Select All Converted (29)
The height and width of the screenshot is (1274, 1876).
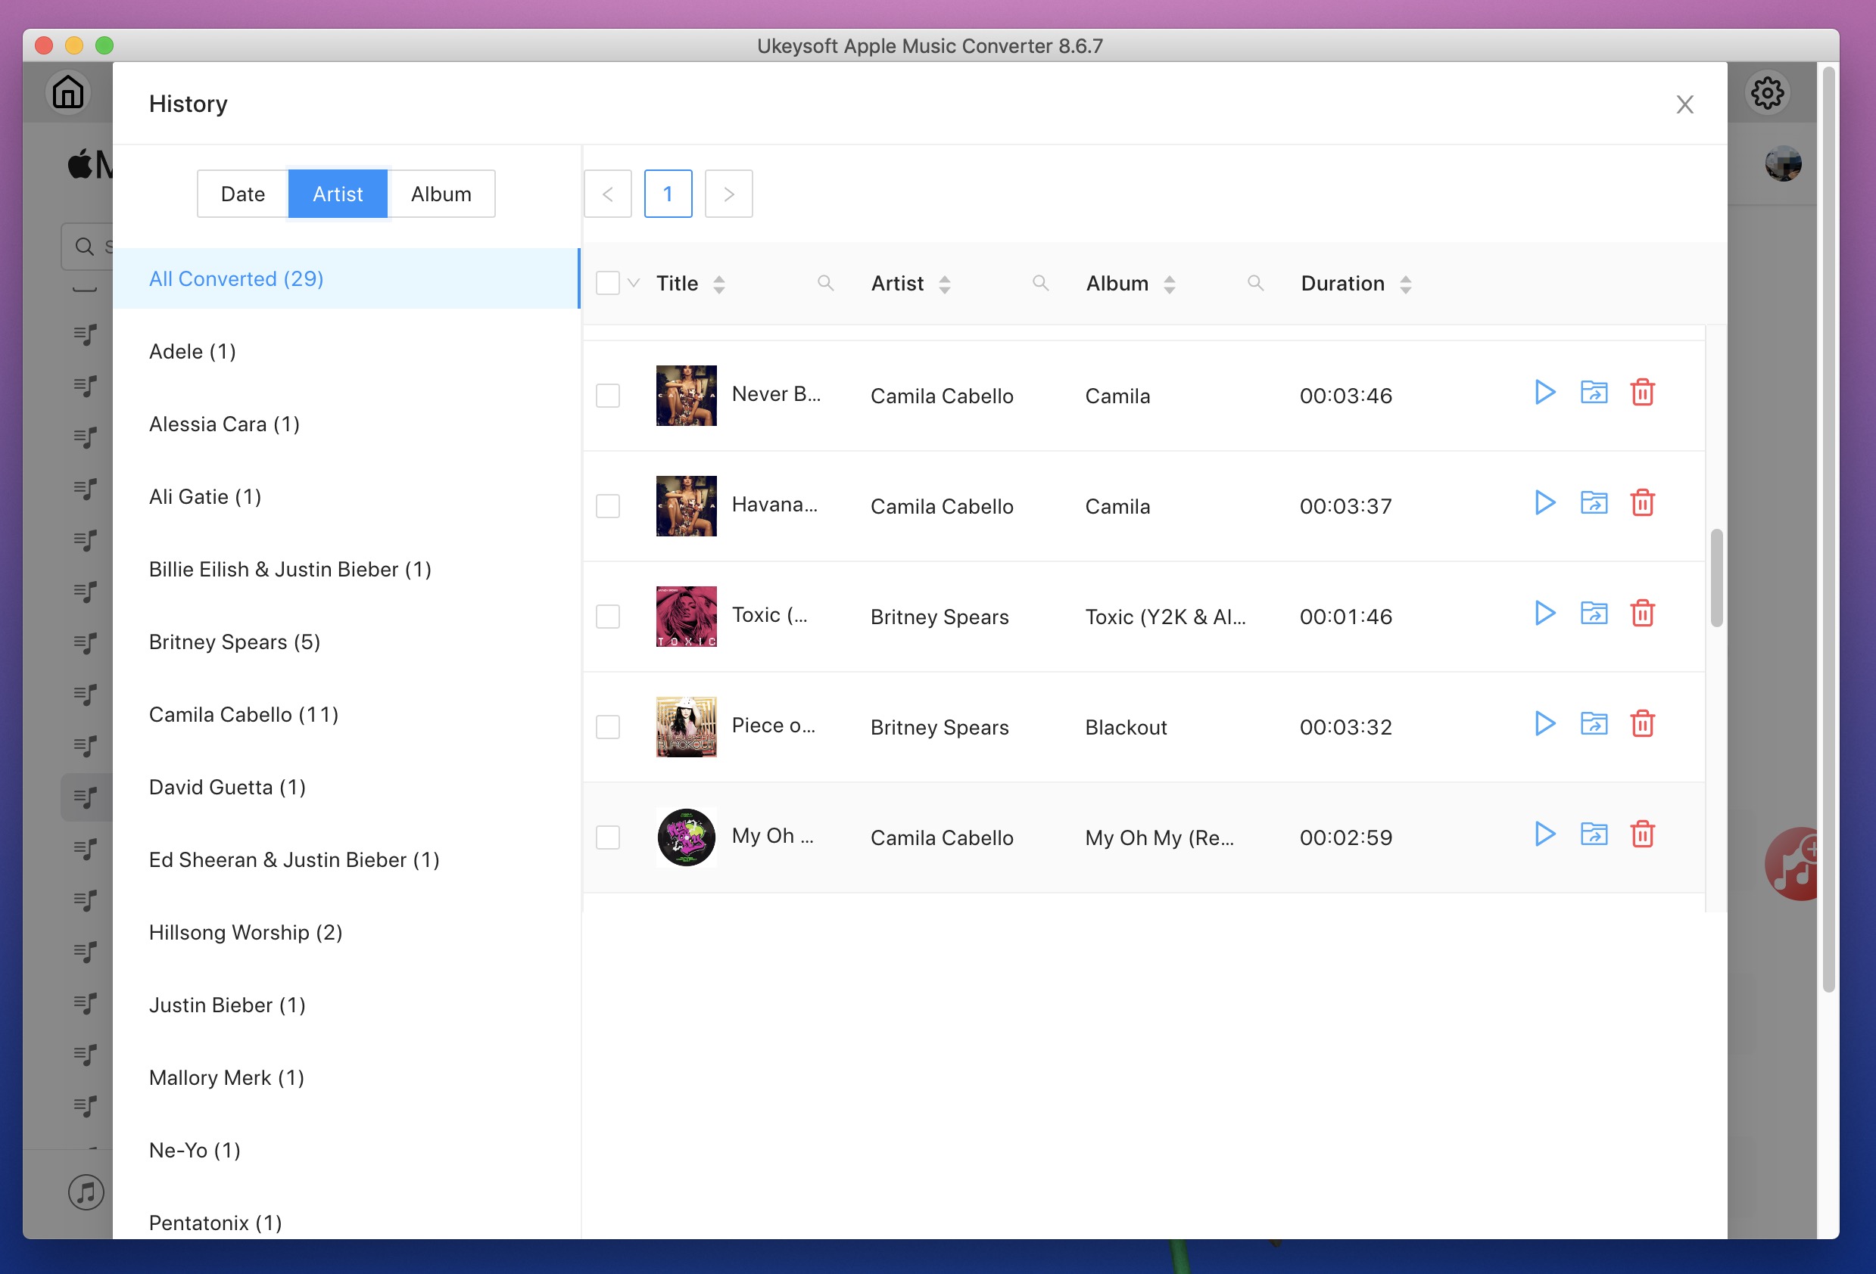point(346,278)
